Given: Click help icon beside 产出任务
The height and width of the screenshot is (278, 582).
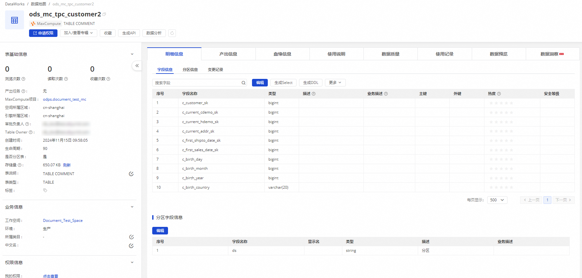Looking at the screenshot, I should point(23,91).
